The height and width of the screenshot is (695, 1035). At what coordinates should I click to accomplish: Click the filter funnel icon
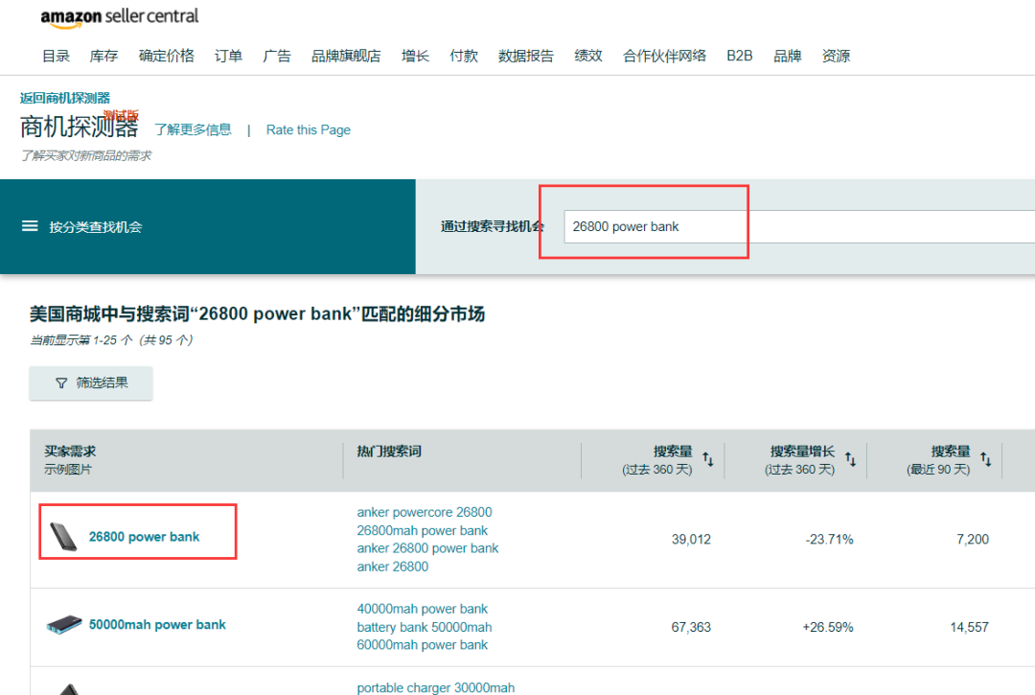point(61,382)
